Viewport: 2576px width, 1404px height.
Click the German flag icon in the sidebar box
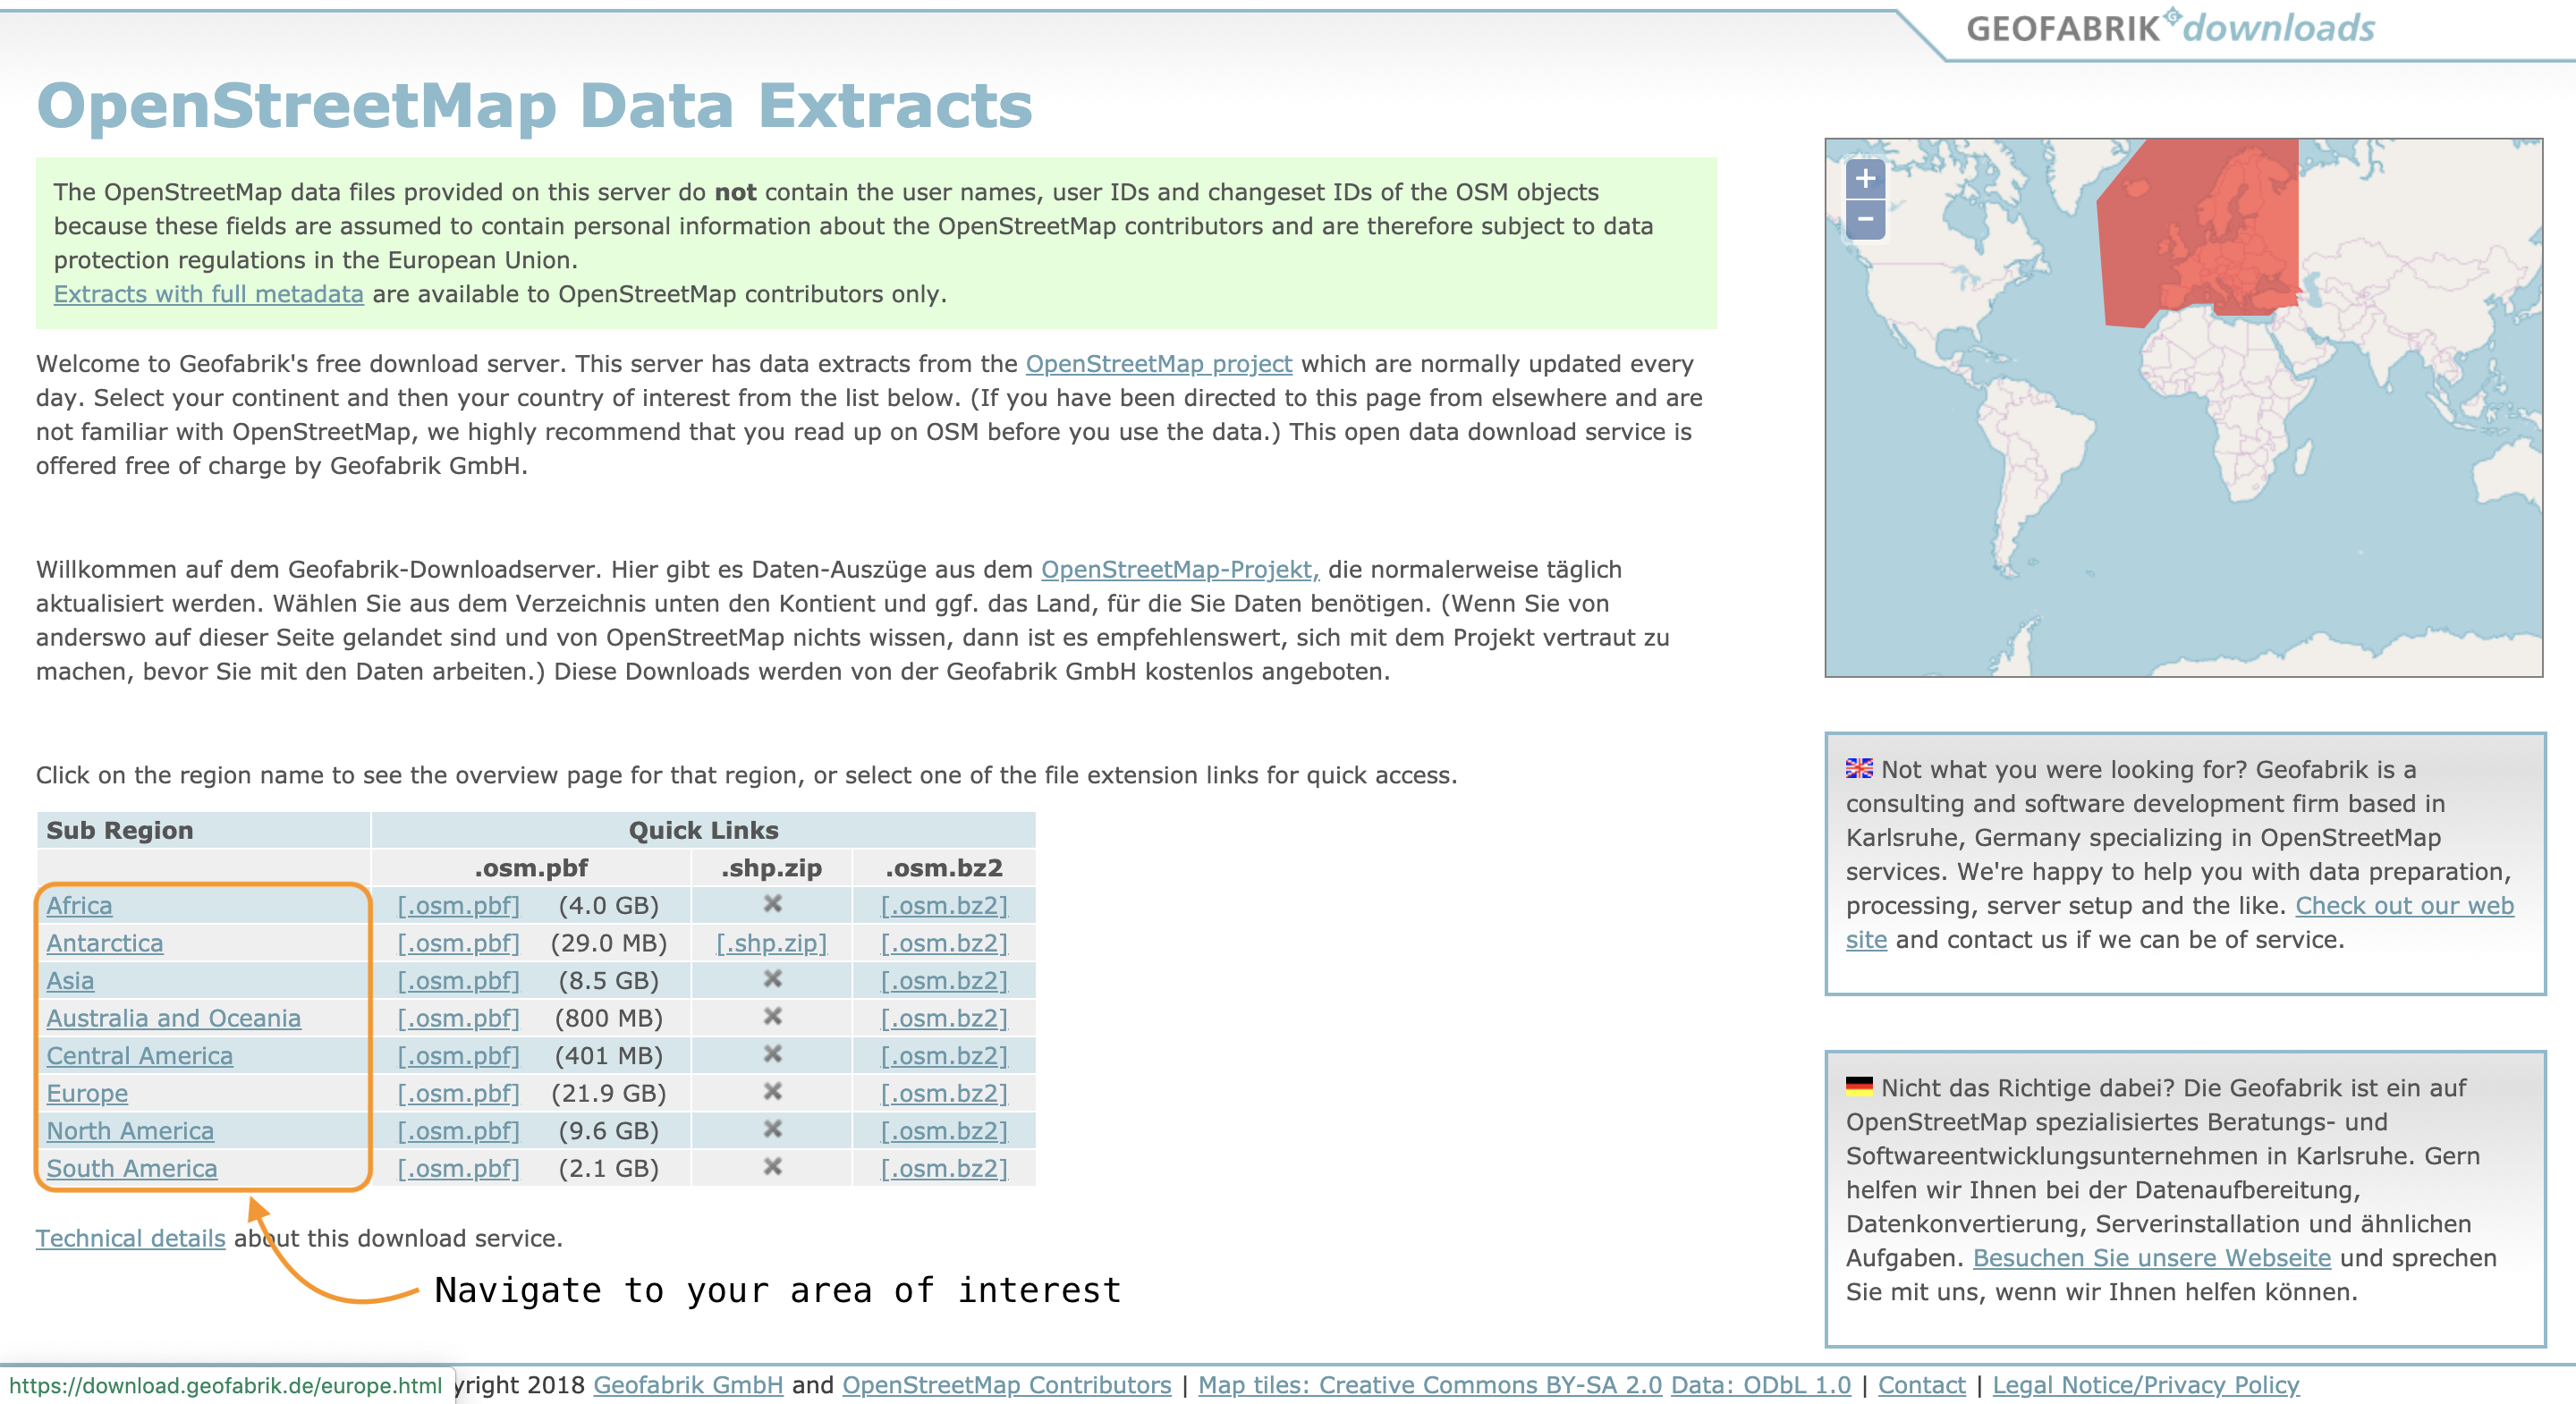click(1859, 1086)
